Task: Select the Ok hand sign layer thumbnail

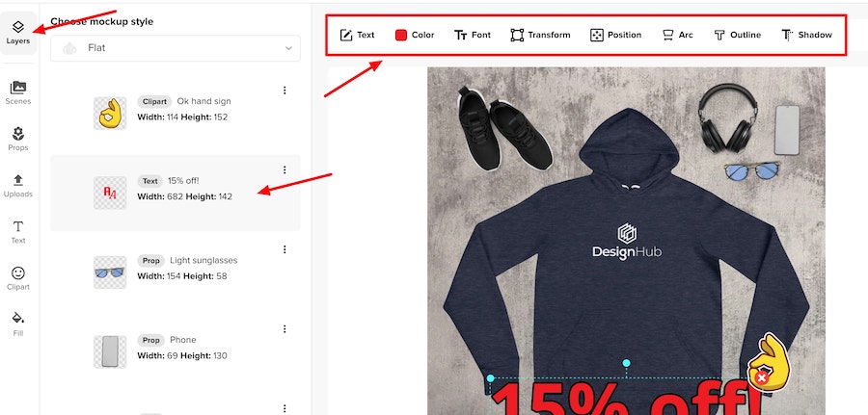Action: click(110, 114)
